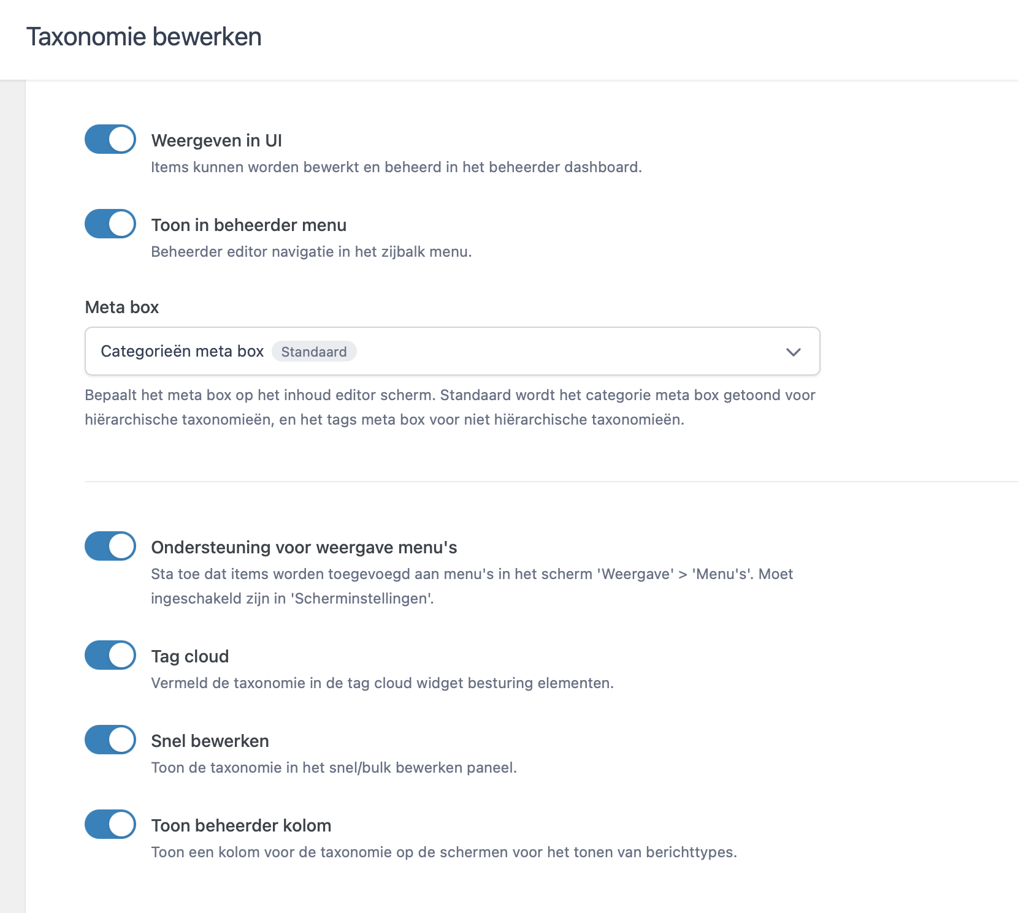Disable the Snel bewerken toggle

pos(110,740)
